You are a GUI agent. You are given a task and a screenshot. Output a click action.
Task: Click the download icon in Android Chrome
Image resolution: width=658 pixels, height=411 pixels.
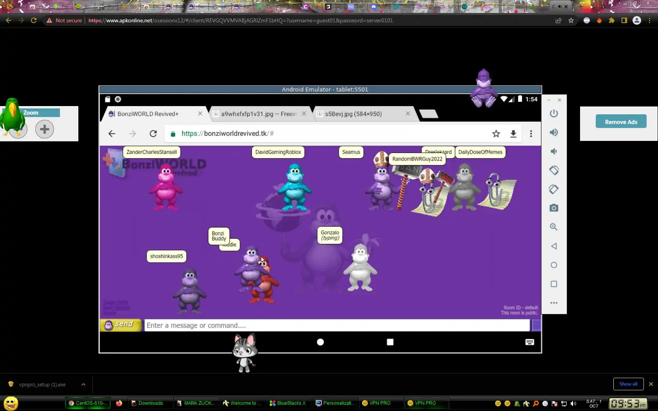click(513, 134)
